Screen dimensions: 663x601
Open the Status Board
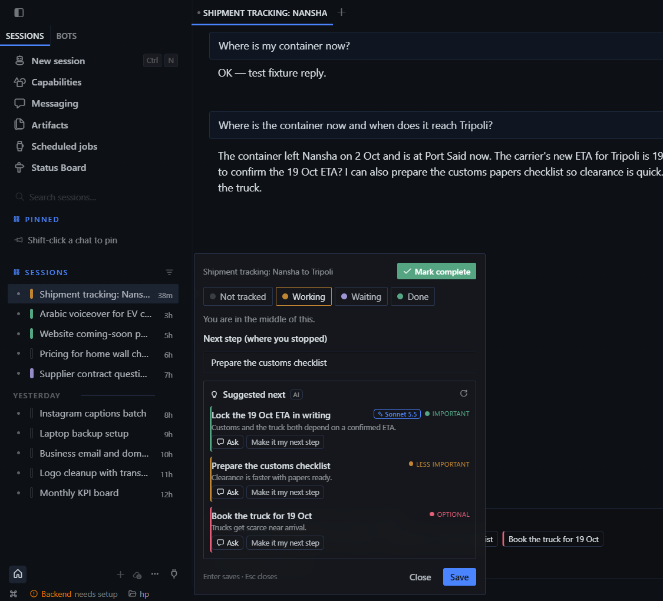[x=59, y=168]
